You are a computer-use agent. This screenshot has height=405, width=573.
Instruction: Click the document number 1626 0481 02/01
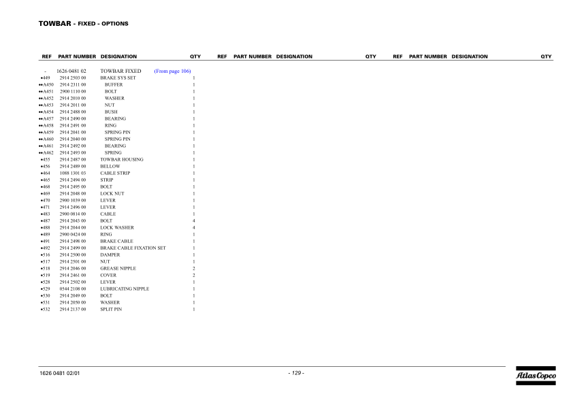[x=60, y=373]
